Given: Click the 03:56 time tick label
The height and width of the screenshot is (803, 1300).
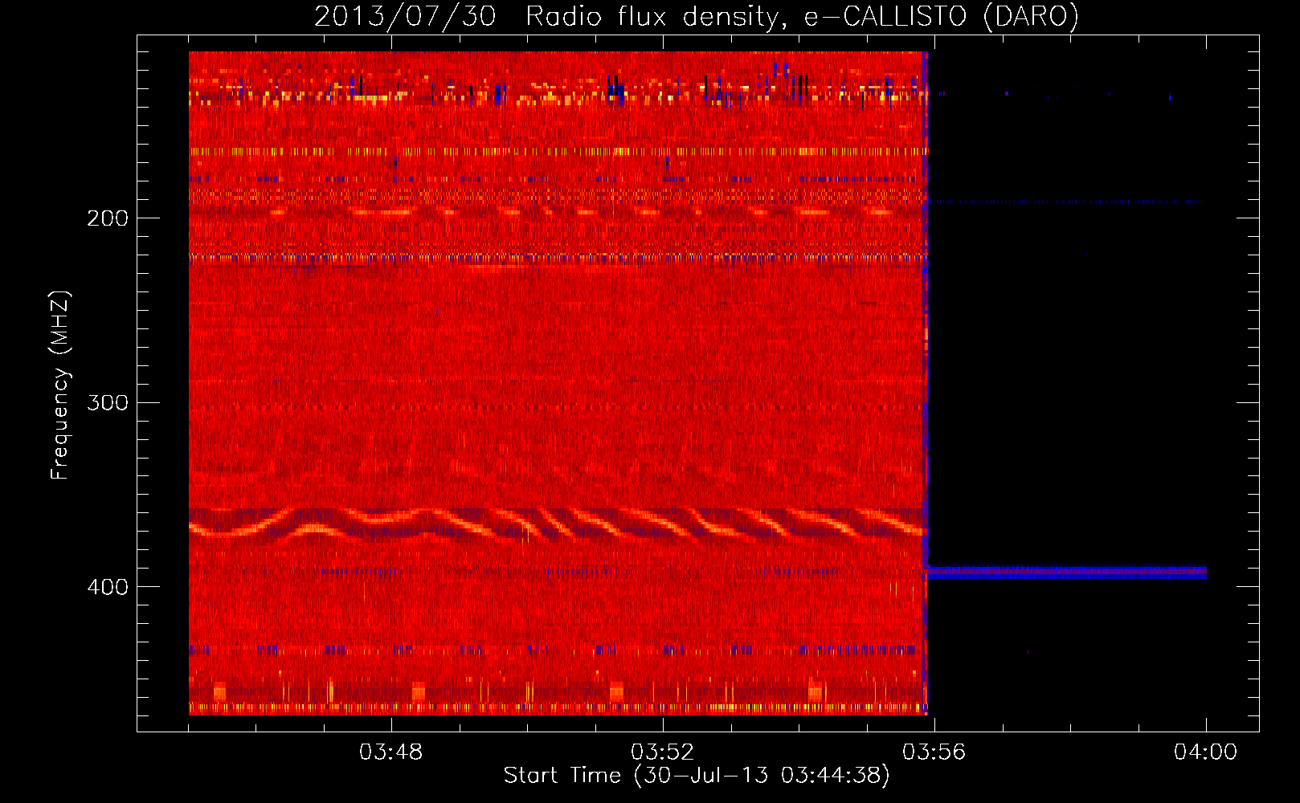Looking at the screenshot, I should tap(934, 752).
